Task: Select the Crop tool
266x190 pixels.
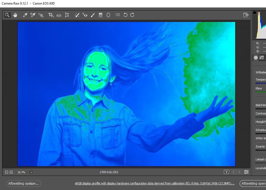Action: (x=51, y=15)
